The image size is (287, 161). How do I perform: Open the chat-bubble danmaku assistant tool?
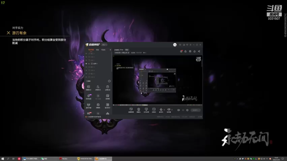tap(88, 88)
